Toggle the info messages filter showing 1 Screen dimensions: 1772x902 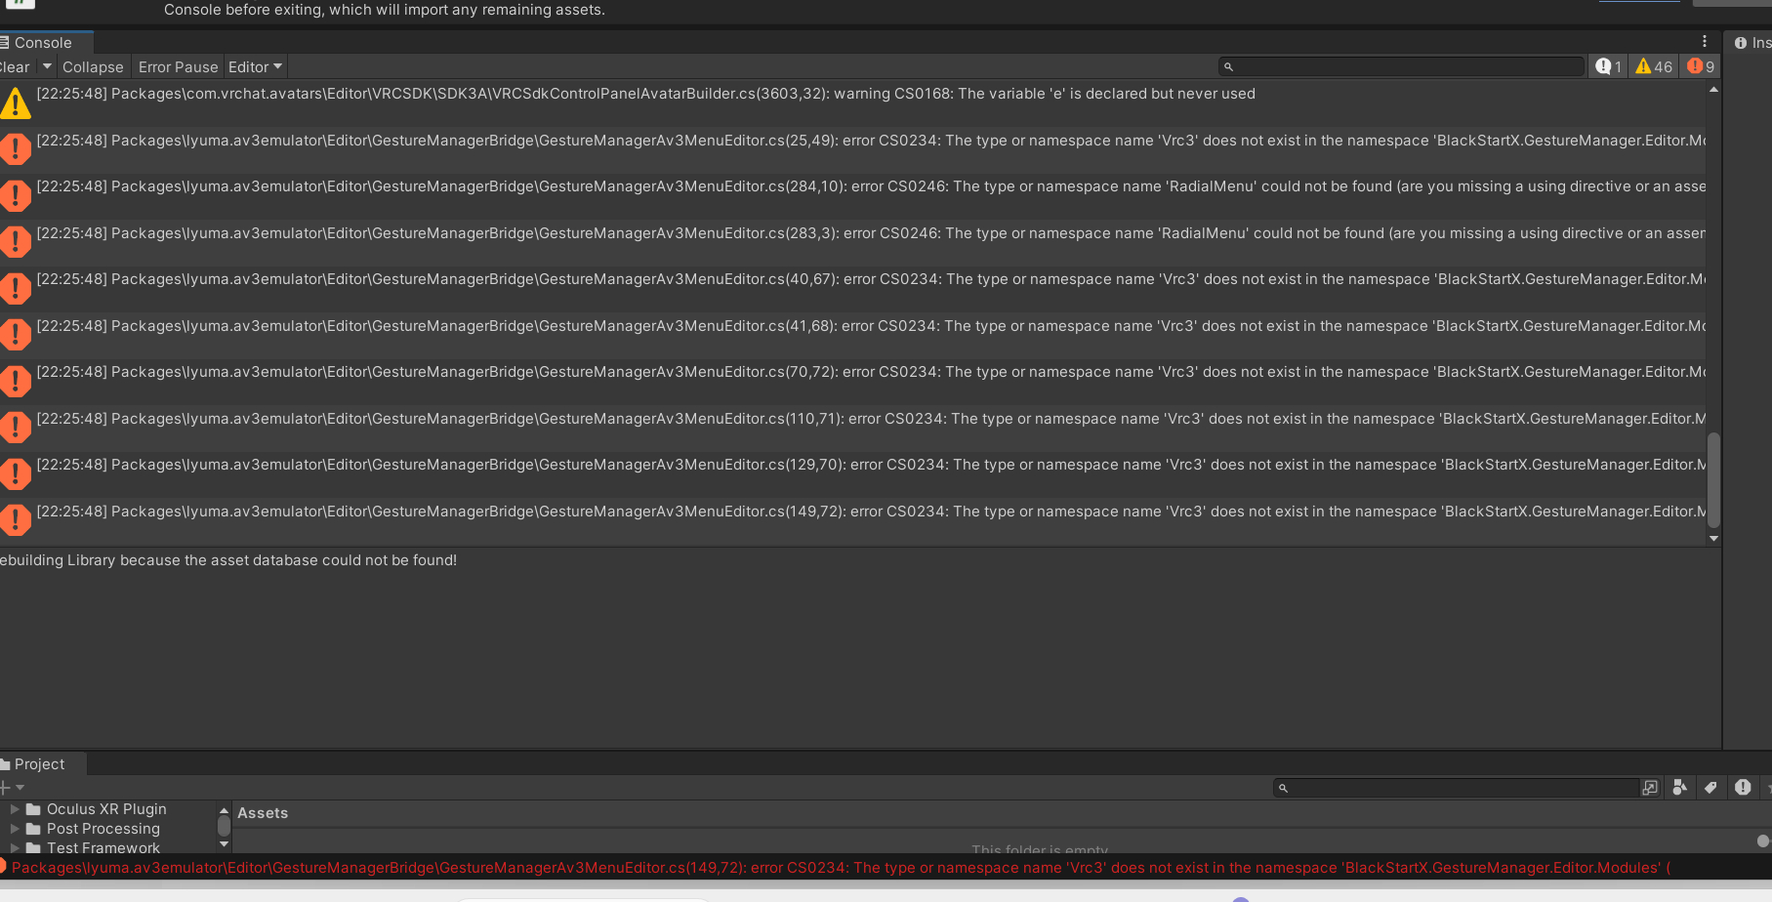(1608, 66)
